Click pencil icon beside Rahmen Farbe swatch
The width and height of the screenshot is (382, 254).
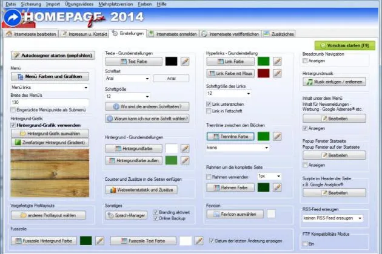(x=277, y=187)
